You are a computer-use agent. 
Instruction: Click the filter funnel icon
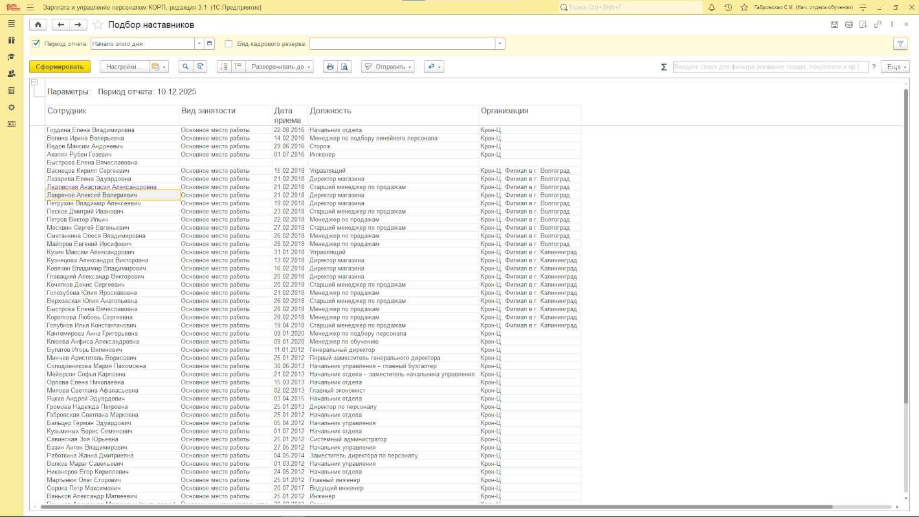[x=900, y=44]
